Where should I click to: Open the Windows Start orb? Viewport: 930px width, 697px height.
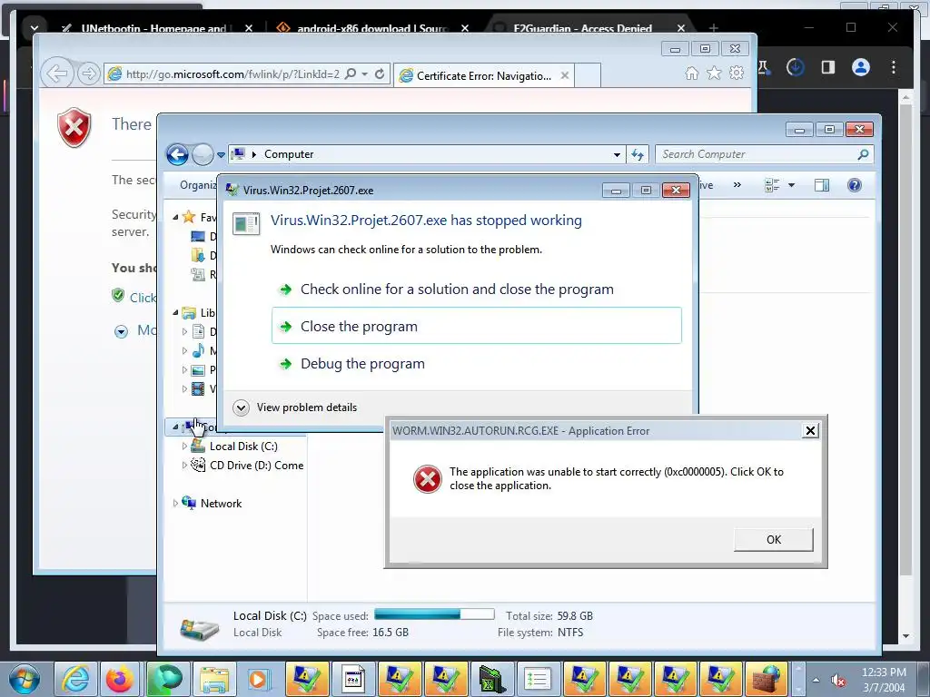coord(25,679)
